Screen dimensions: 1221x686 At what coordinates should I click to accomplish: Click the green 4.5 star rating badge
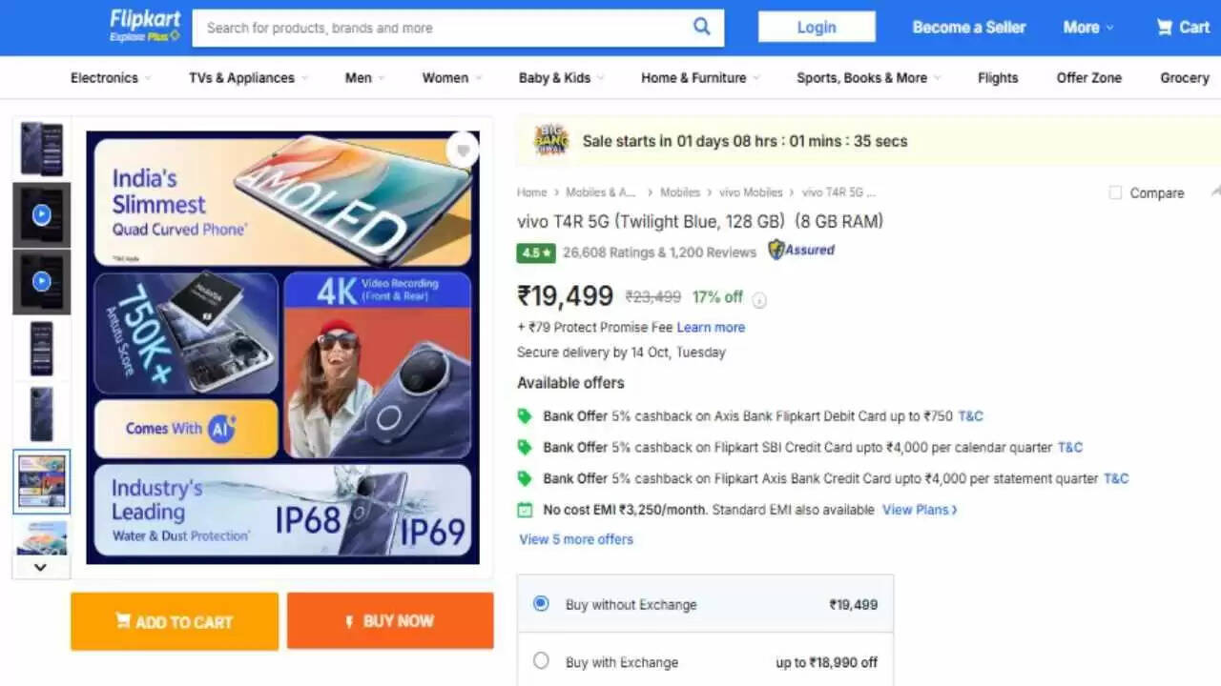tap(535, 253)
